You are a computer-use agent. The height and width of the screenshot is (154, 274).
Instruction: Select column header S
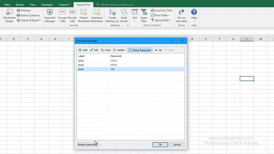pyautogui.click(x=205, y=39)
